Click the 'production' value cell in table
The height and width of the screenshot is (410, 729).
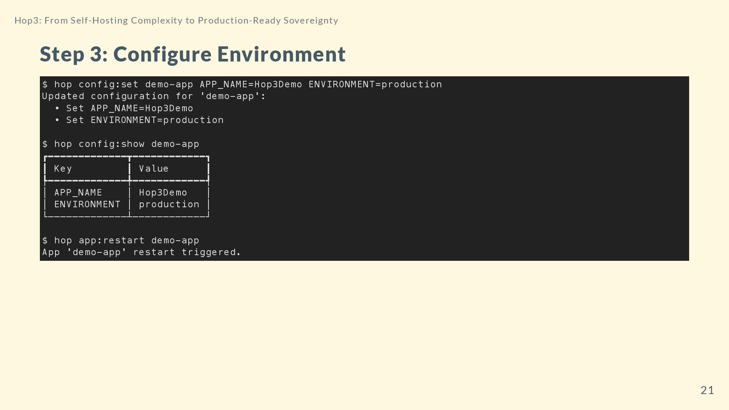click(169, 205)
